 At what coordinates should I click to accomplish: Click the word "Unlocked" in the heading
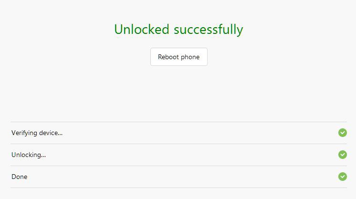click(142, 30)
